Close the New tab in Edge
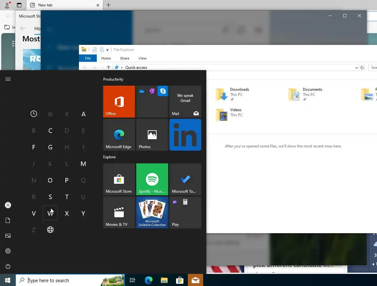 point(98,5)
